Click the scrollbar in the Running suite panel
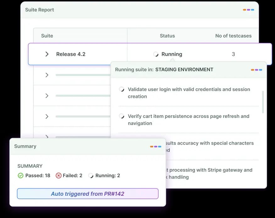The image size is (275, 218). pos(263,102)
